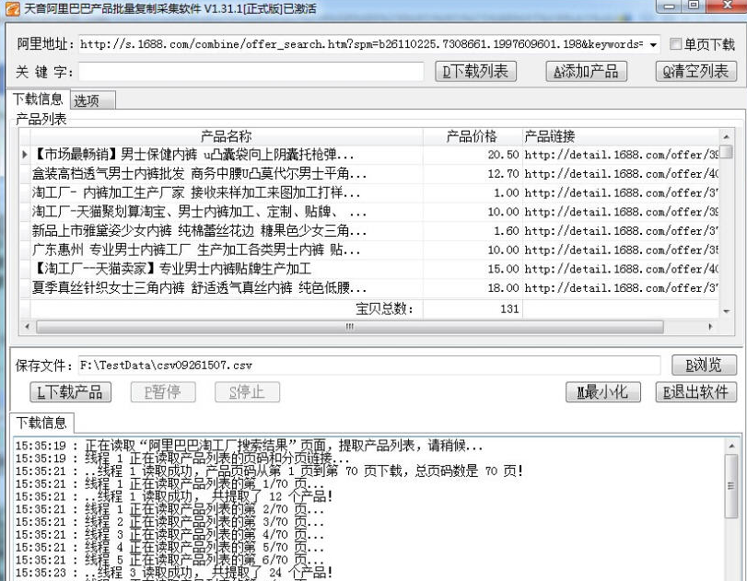747x581 pixels.
Task: Sort by 产品名称 column header
Action: [226, 136]
